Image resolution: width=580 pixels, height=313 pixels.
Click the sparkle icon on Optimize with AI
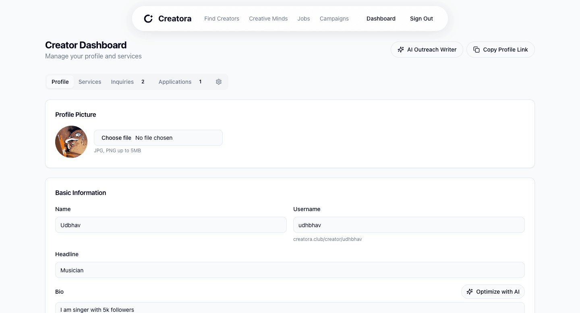(470, 292)
